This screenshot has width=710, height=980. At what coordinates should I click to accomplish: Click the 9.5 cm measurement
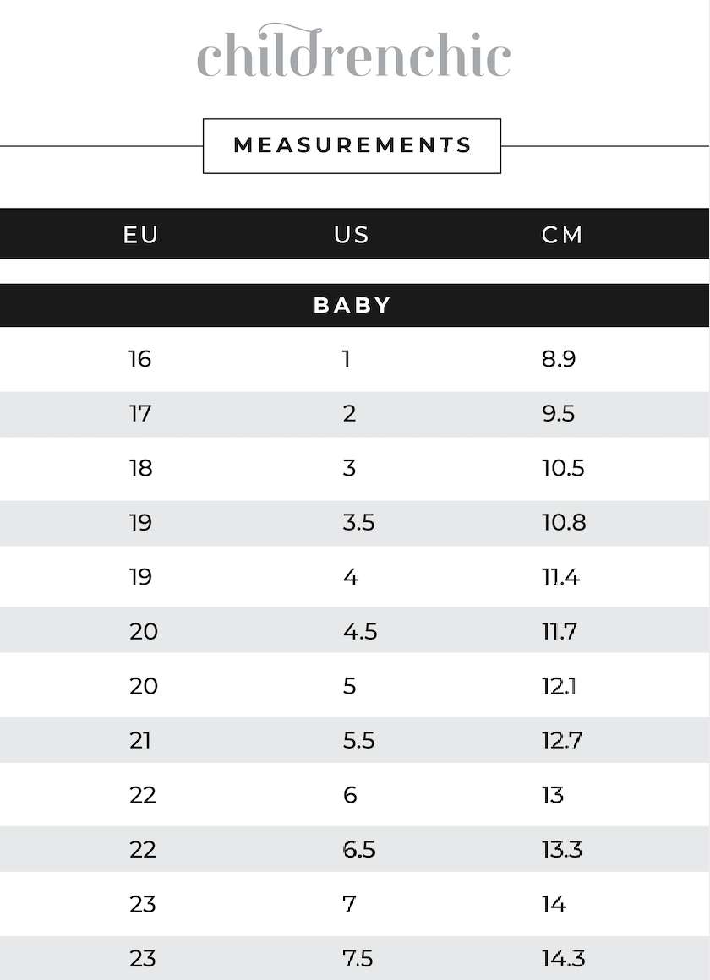559,414
